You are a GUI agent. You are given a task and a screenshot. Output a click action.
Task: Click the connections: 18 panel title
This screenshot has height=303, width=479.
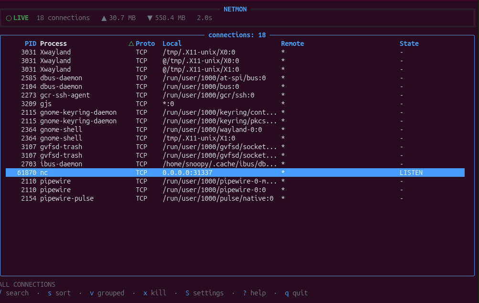(237, 35)
